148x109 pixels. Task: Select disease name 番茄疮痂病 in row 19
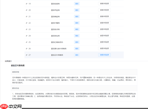55,4
